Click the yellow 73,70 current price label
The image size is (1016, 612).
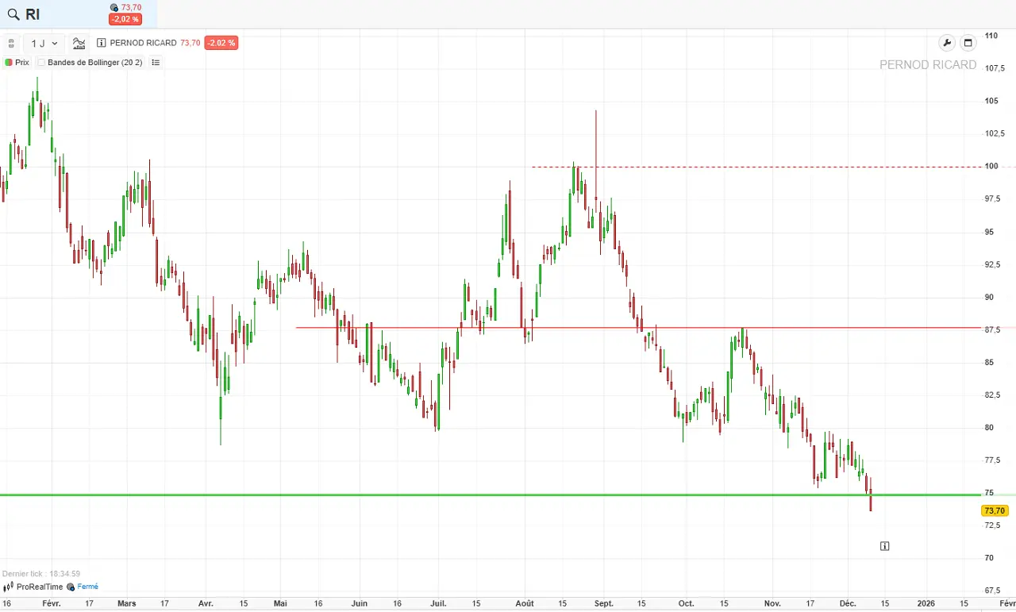coord(994,511)
